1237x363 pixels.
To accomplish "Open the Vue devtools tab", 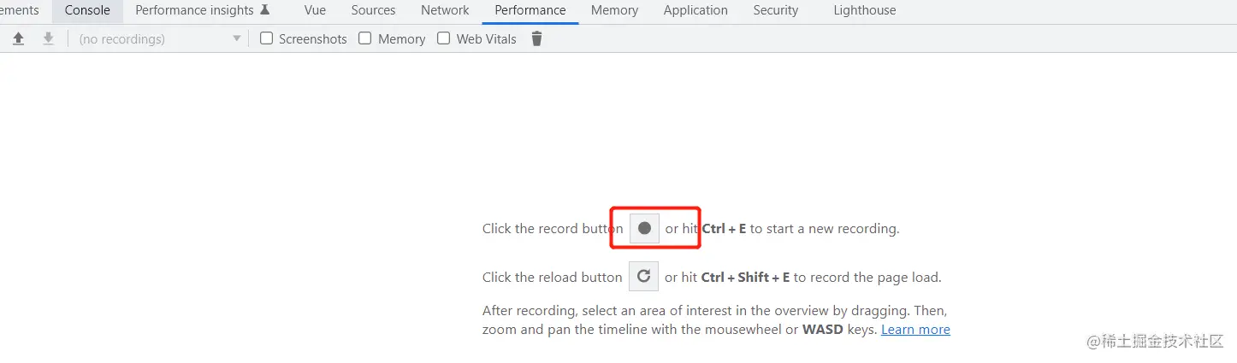I will pyautogui.click(x=315, y=10).
